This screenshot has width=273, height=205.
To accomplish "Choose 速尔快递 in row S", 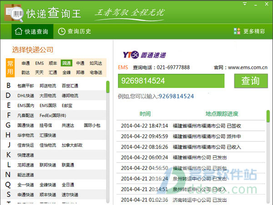I will [x=70, y=195].
